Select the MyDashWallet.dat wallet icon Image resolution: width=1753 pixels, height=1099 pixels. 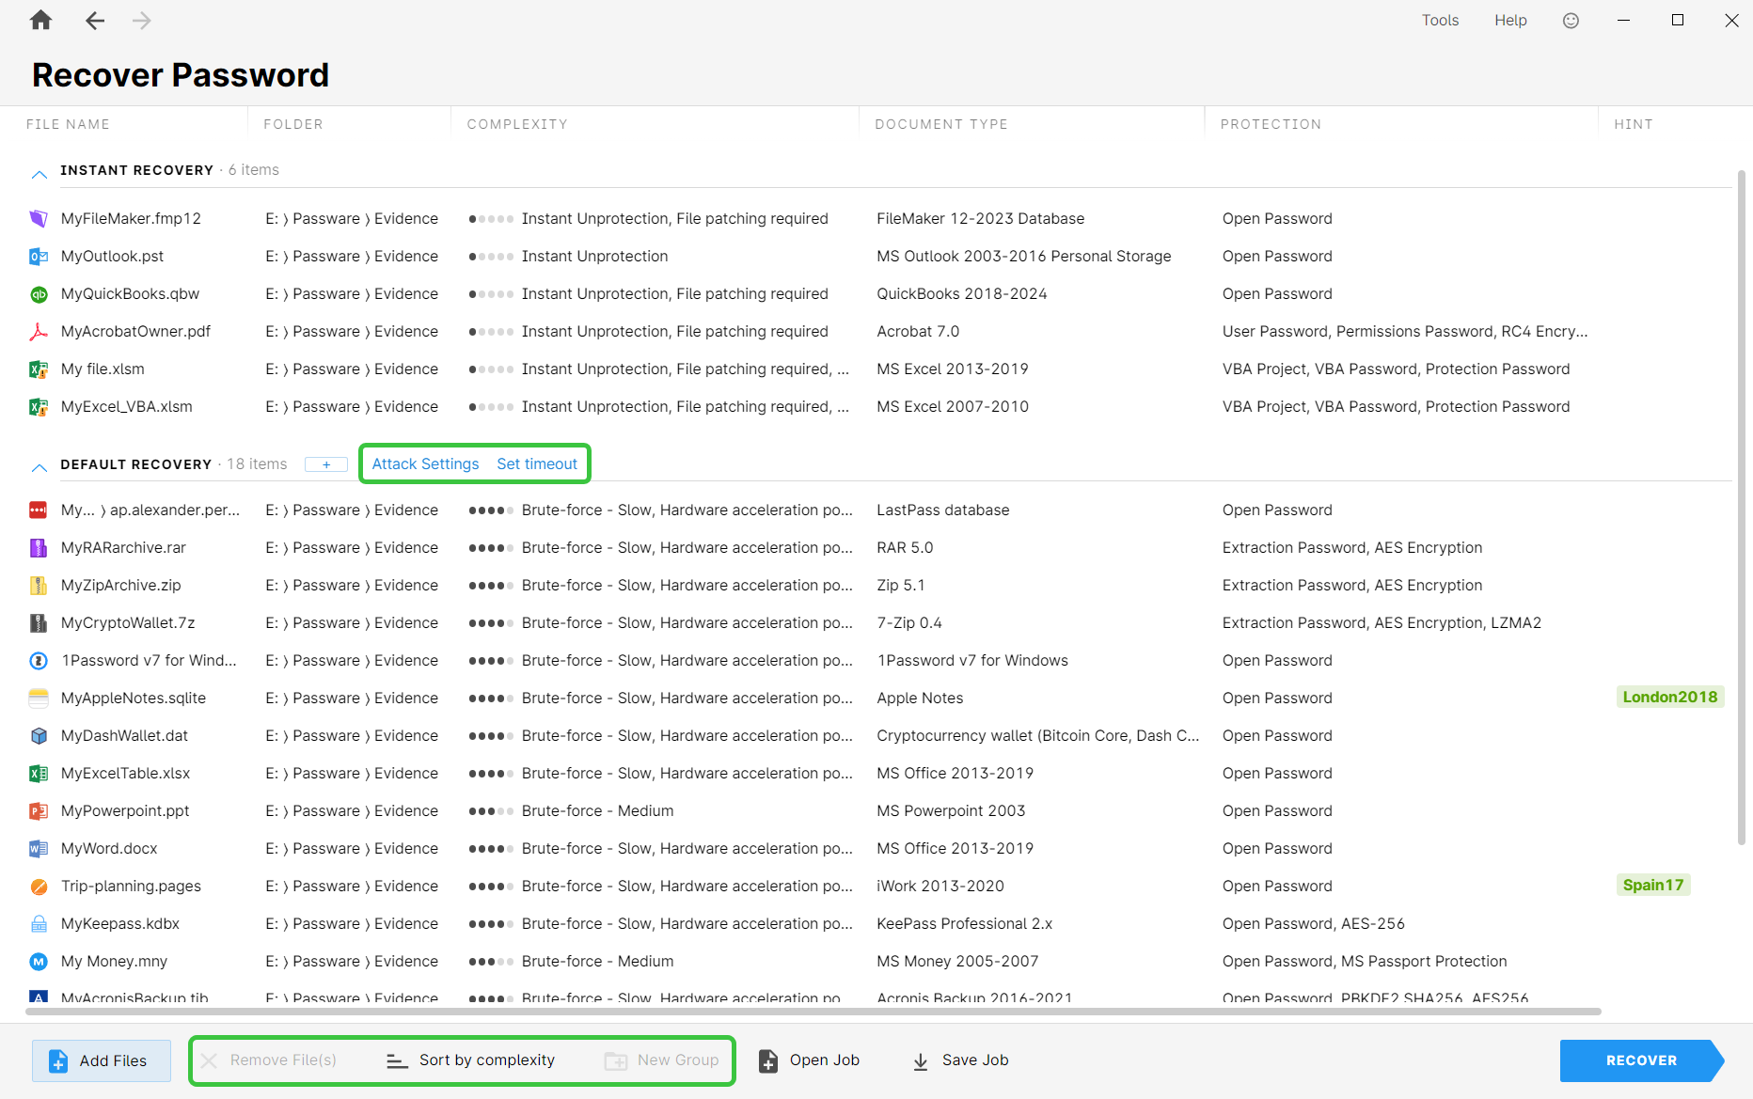tap(39, 735)
